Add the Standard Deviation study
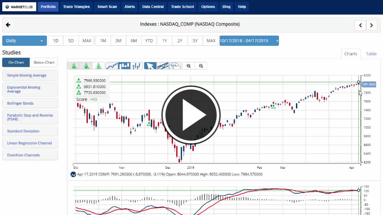The height and width of the screenshot is (215, 383). click(30, 131)
